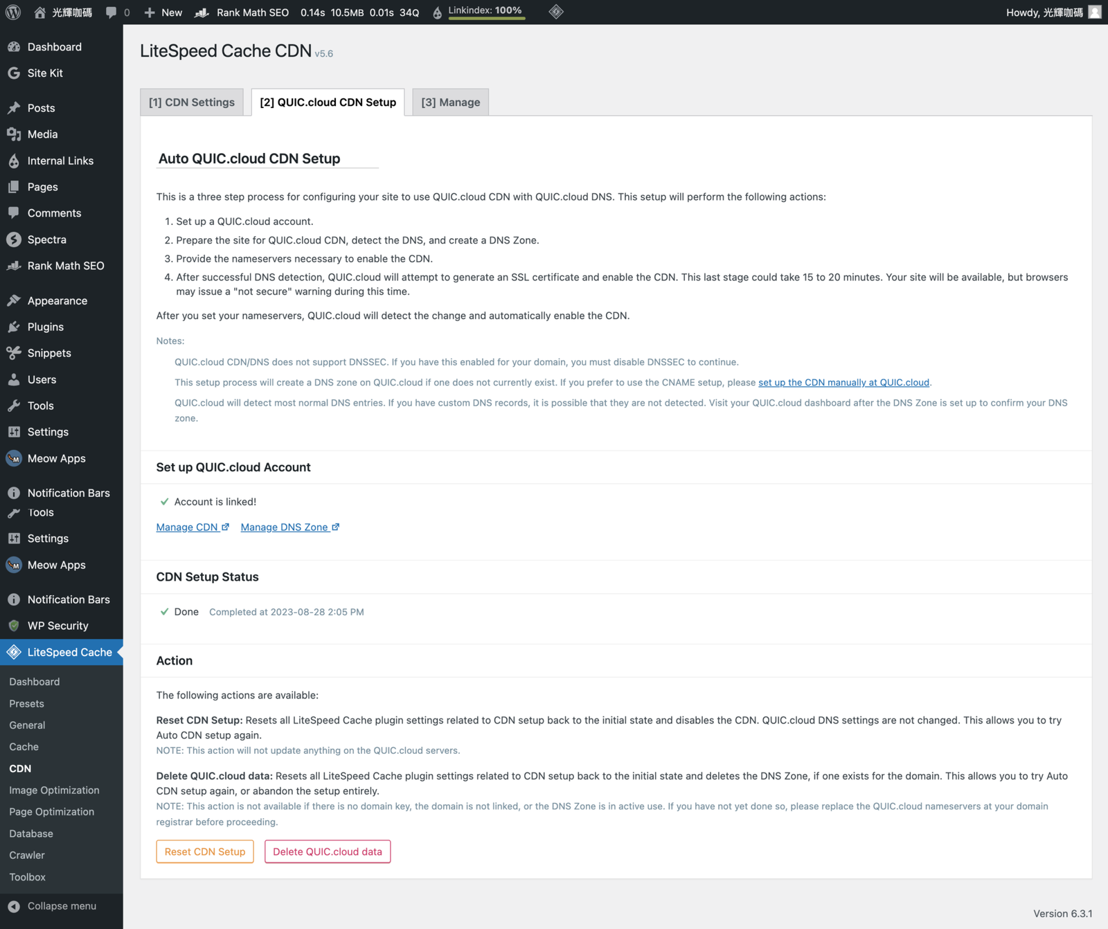Click the WP Security shield icon
Image resolution: width=1108 pixels, height=929 pixels.
14,626
